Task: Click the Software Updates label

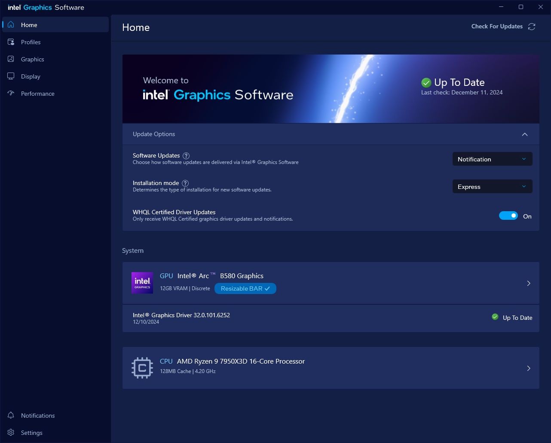Action: pos(156,155)
